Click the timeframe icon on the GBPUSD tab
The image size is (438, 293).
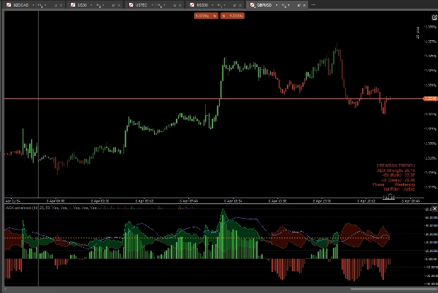(x=283, y=4)
